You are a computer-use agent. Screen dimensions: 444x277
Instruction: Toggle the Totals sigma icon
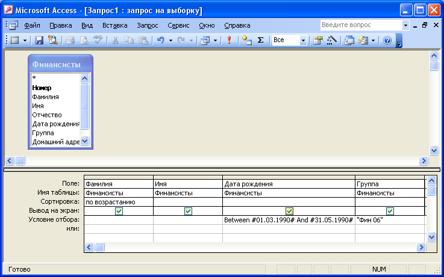[260, 40]
